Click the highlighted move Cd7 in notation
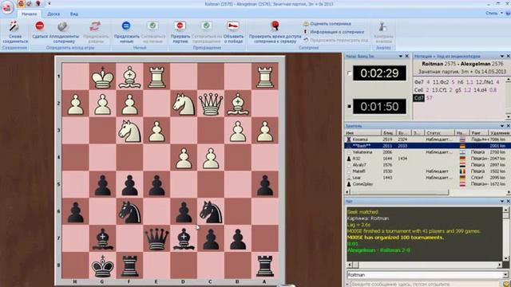The width and height of the screenshot is (511, 287). click(x=418, y=98)
